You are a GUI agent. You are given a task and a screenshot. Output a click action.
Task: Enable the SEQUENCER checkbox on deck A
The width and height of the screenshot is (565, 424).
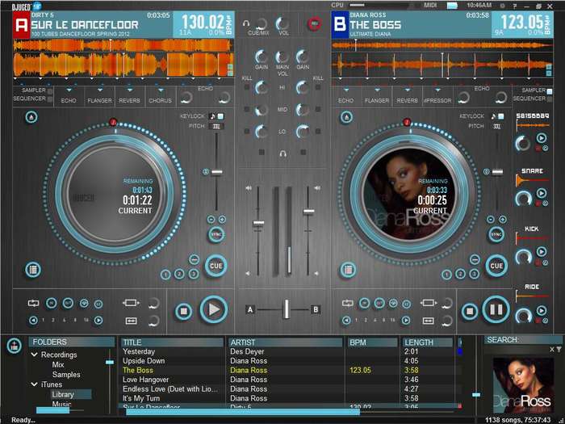(50, 99)
